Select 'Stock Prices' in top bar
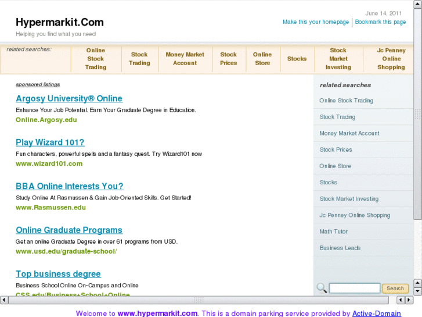Viewport: 422px width, 317px height. tap(228, 59)
